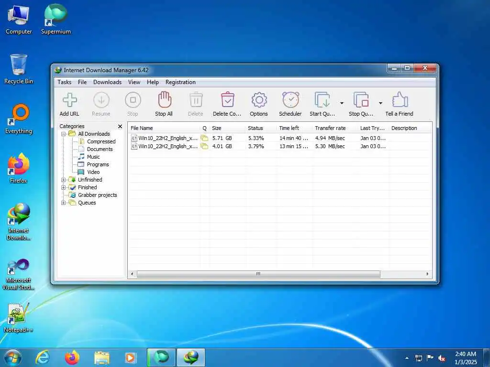
Task: Open the Help menu
Action: (153, 82)
